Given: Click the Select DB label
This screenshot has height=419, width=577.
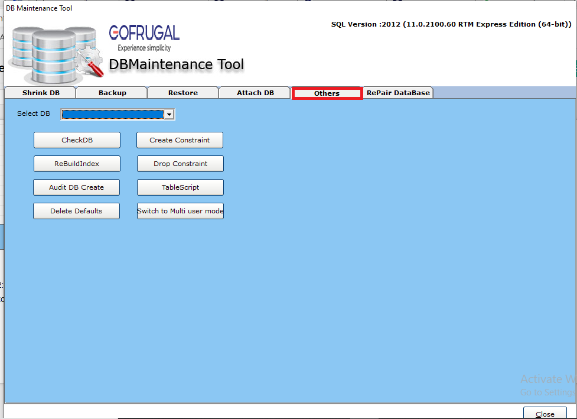Looking at the screenshot, I should point(34,113).
